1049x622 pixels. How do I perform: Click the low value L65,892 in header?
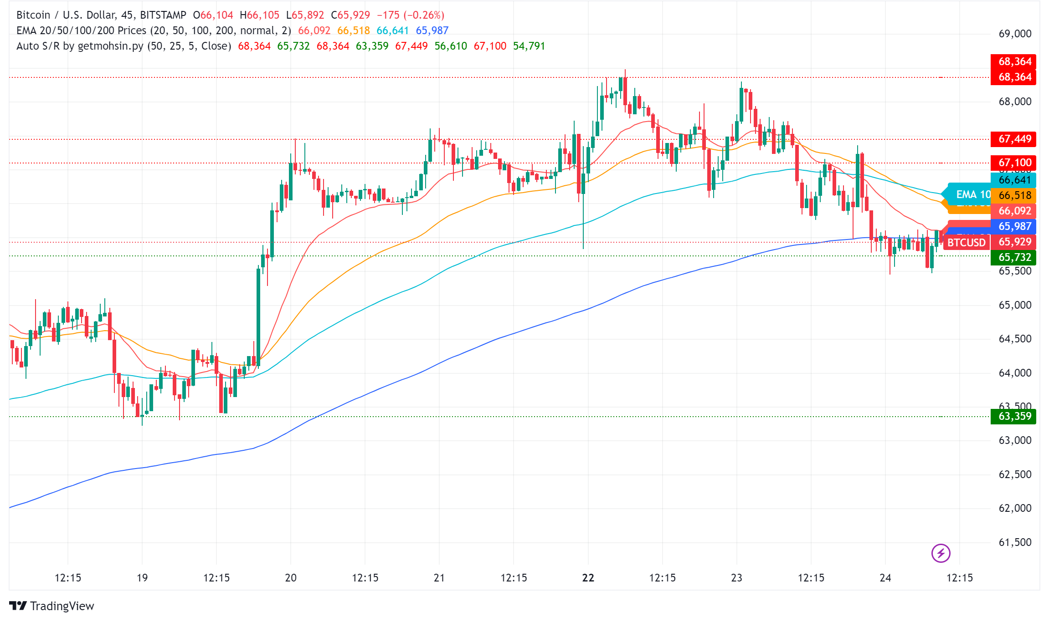click(x=305, y=15)
